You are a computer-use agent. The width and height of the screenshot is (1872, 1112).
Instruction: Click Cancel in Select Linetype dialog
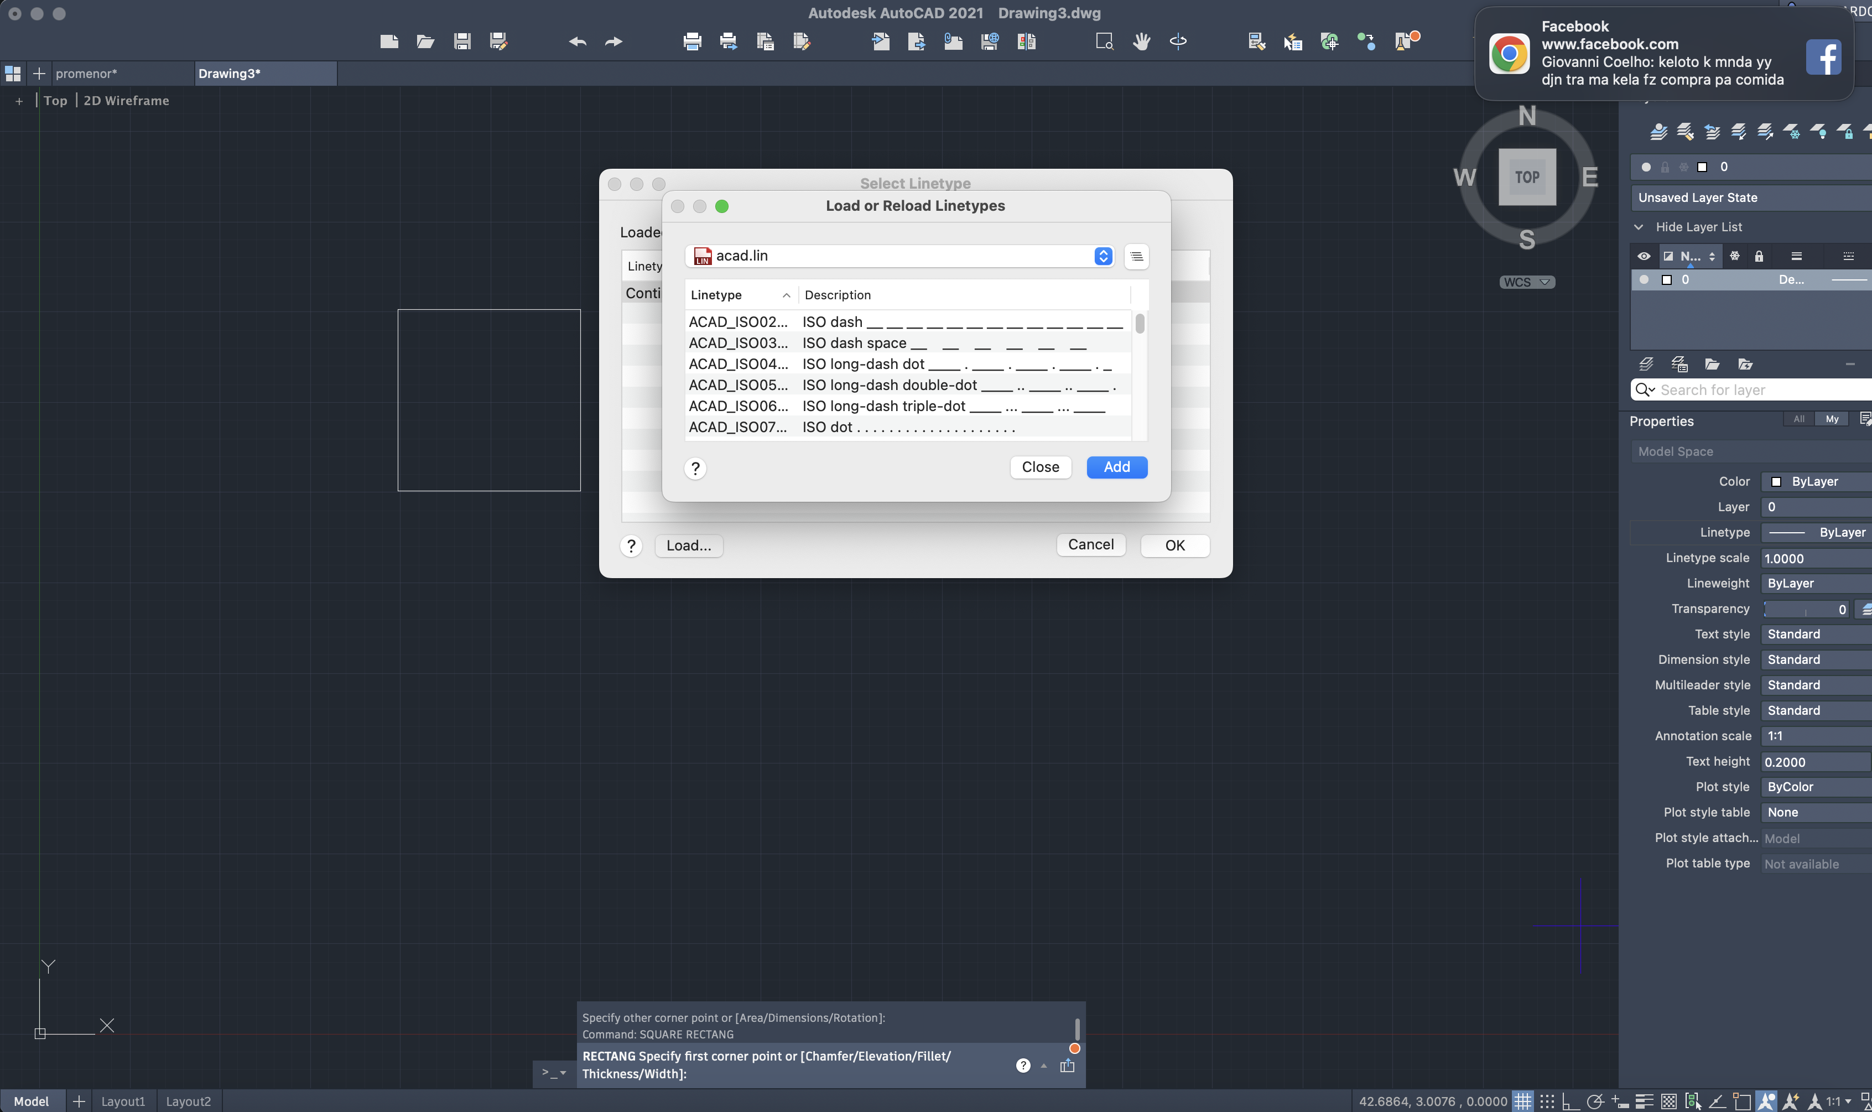[x=1091, y=545]
